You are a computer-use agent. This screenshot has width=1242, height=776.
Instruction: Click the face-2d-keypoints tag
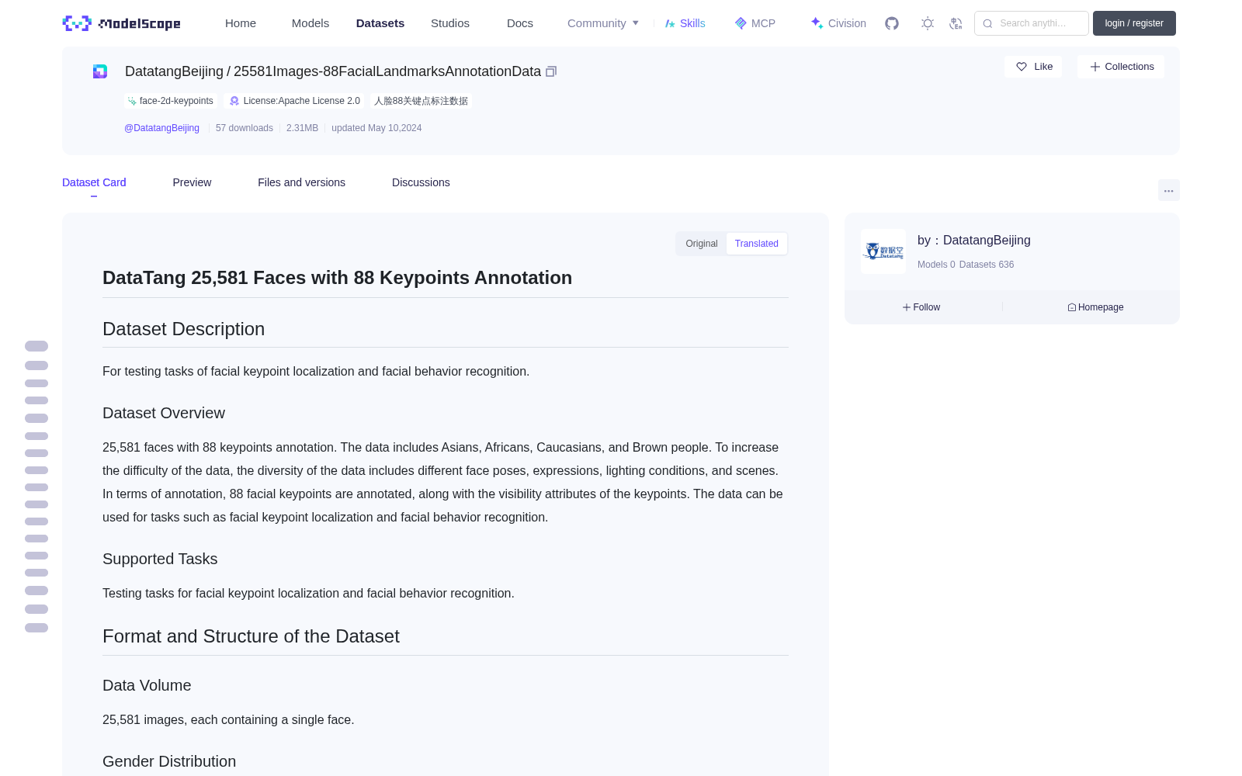[x=171, y=101]
